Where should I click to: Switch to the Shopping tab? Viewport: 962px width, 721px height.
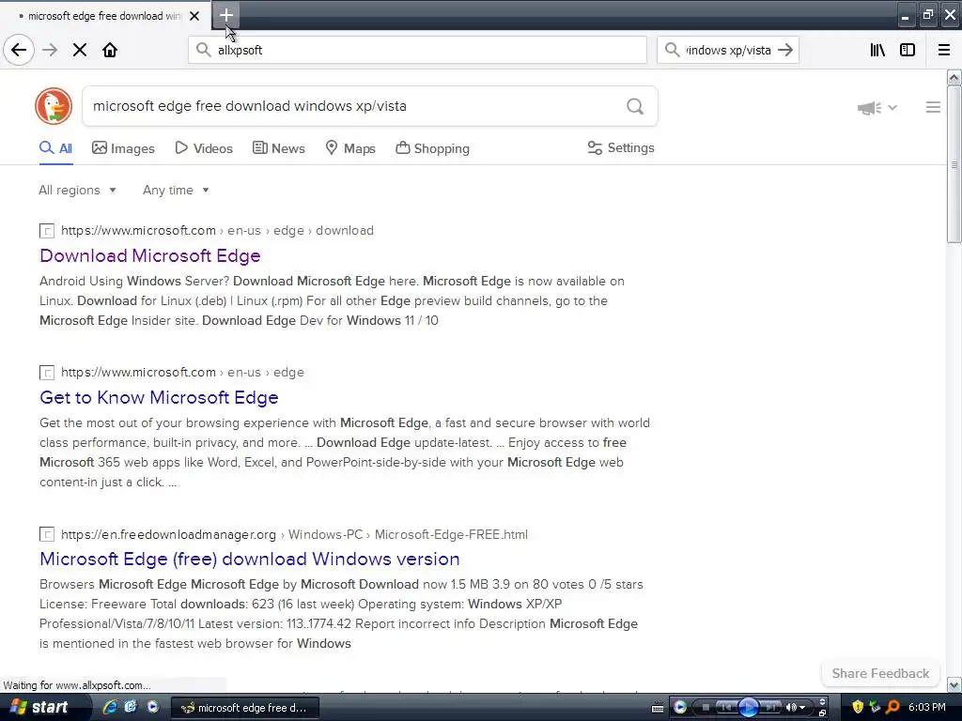[x=432, y=148]
